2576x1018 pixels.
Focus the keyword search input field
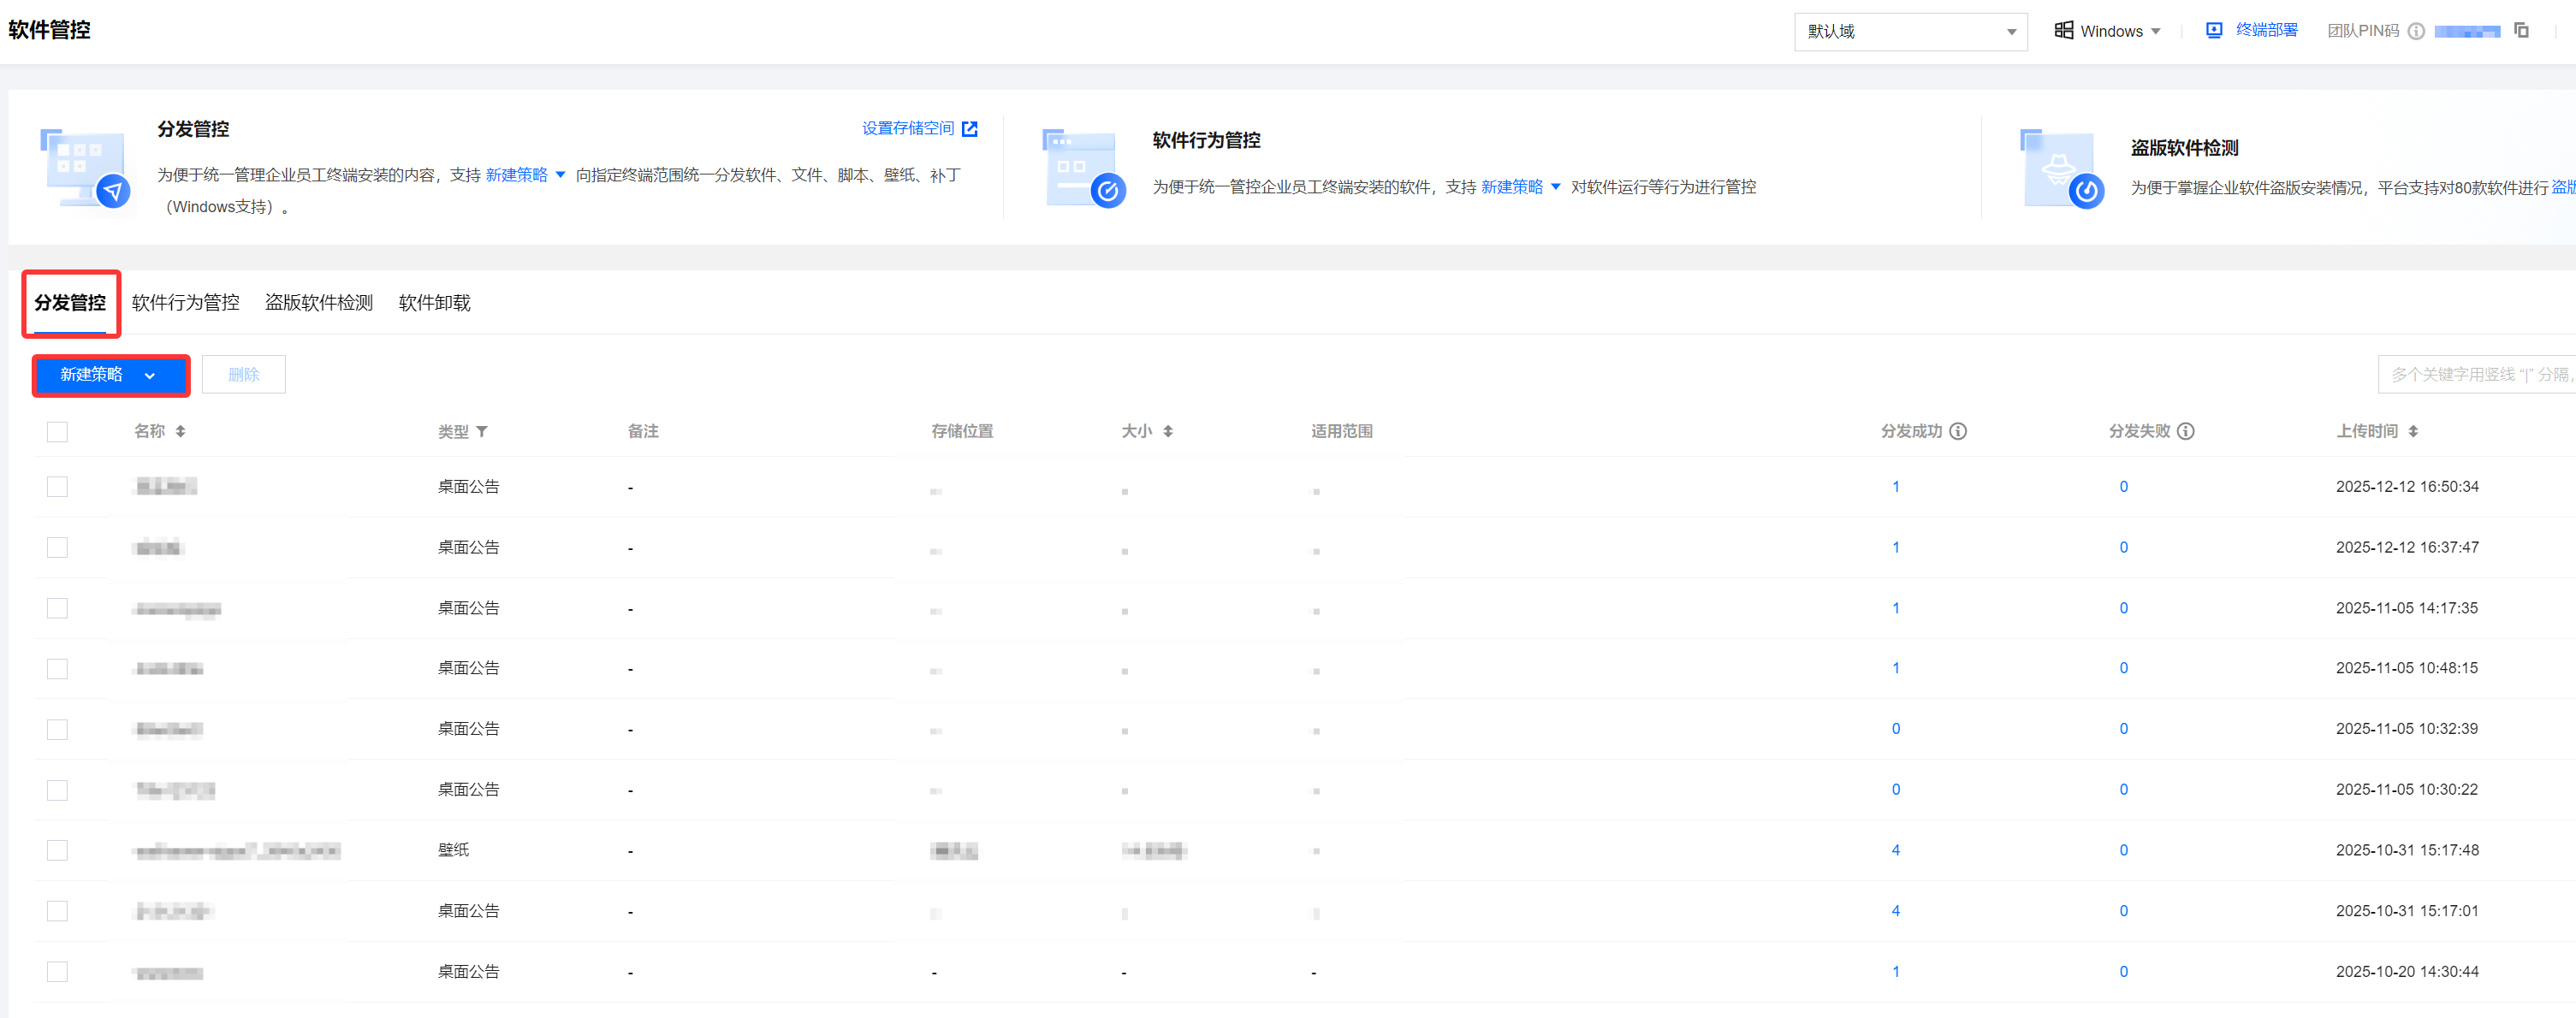(x=2476, y=375)
